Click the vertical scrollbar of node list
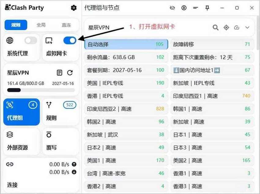 258,32
